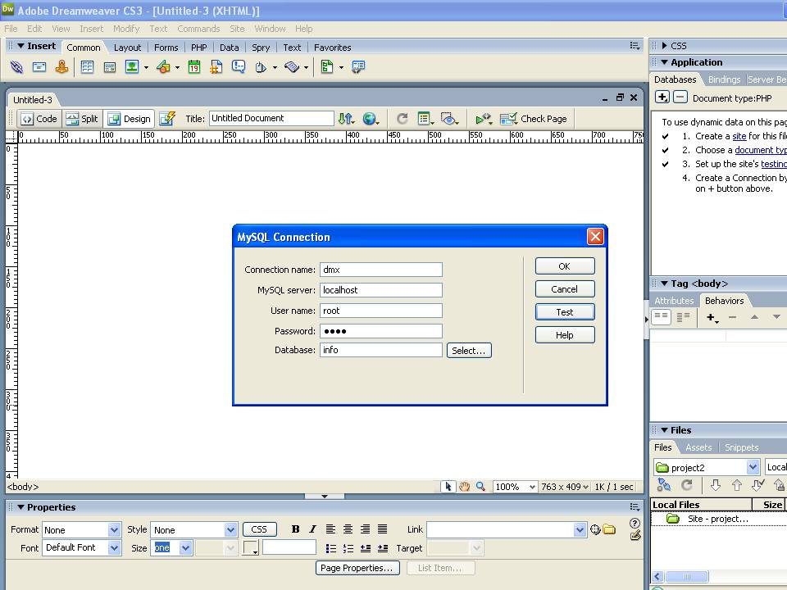Collapse the Application panel
Image resolution: width=787 pixels, height=590 pixels.
pos(665,62)
